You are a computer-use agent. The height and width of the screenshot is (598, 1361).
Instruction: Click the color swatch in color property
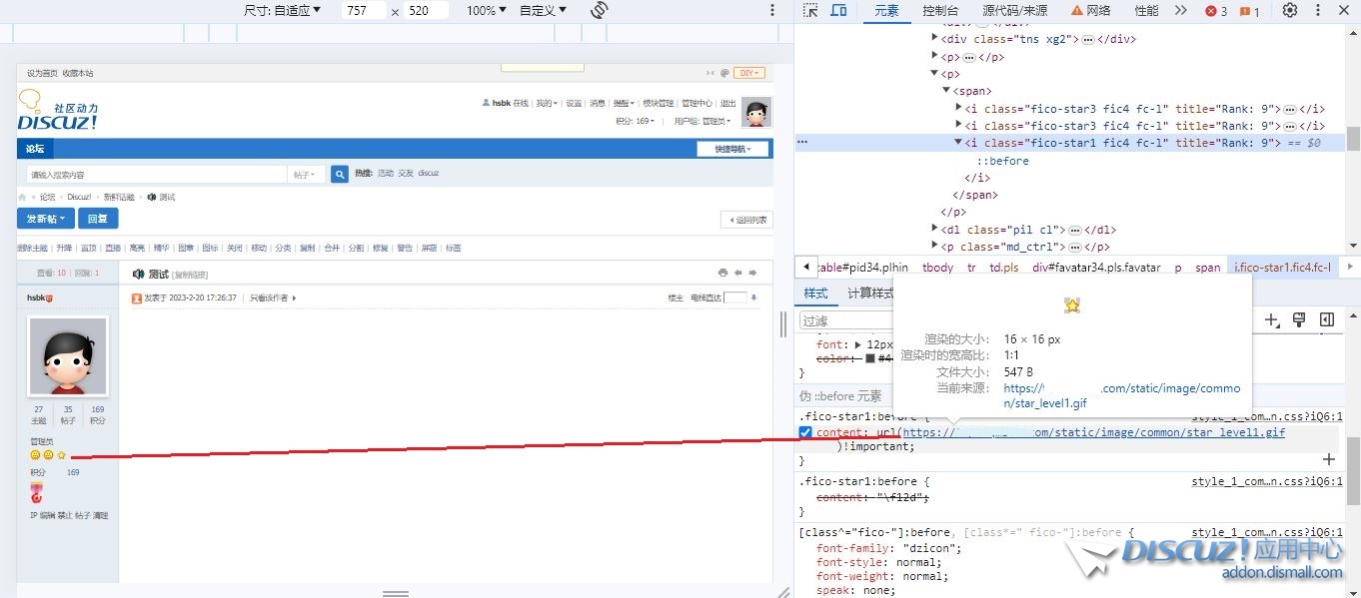871,358
